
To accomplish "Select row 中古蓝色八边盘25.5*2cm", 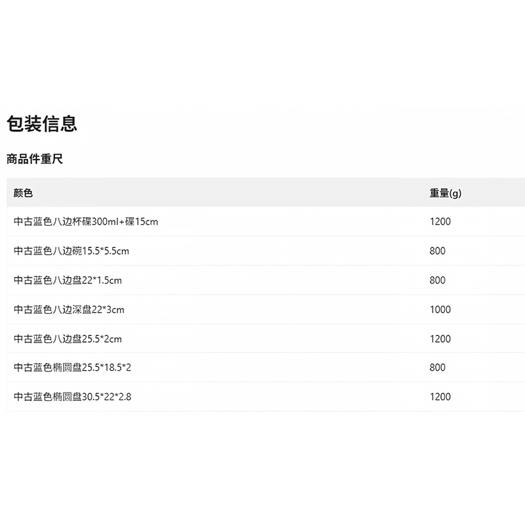I will tap(266, 339).
